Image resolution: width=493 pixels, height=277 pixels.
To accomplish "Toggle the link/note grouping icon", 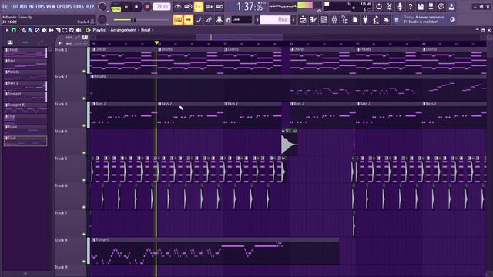I will click(x=209, y=20).
